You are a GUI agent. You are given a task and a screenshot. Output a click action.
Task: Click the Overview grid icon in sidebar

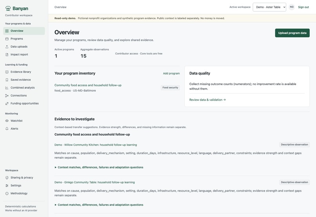(7, 31)
